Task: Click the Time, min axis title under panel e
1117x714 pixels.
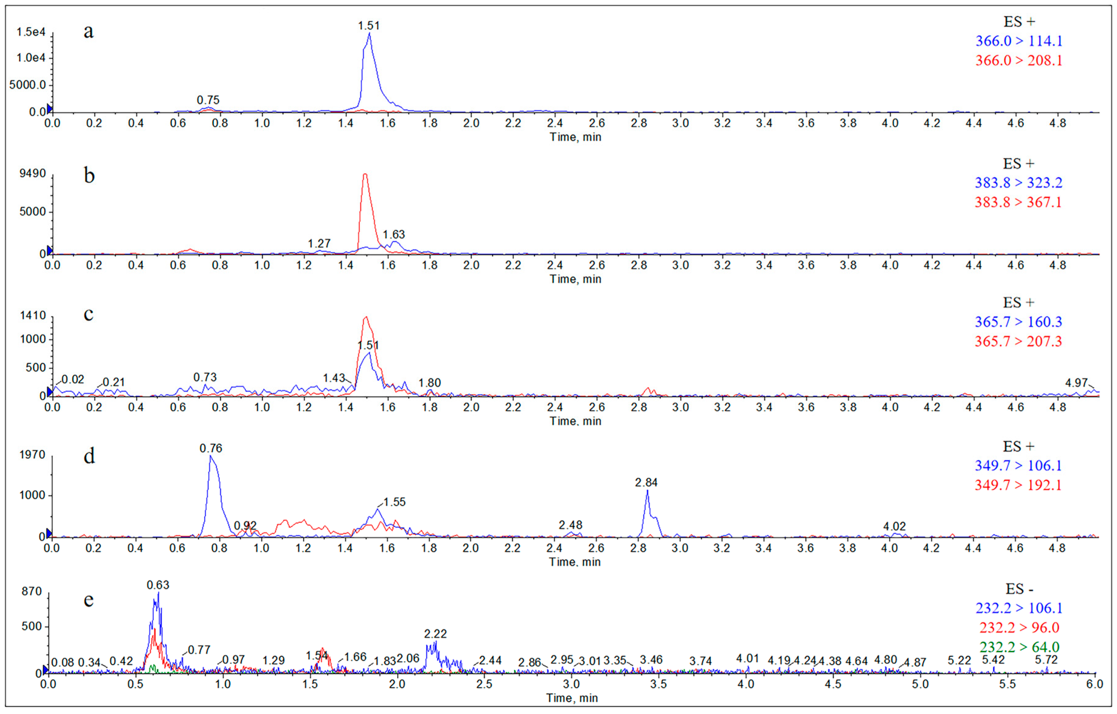Action: click(x=572, y=698)
